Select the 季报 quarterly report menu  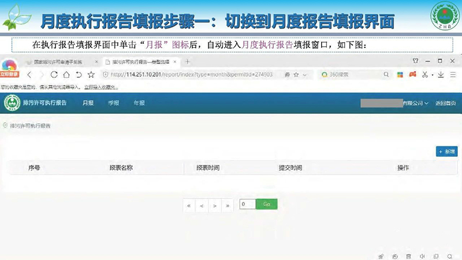pyautogui.click(x=113, y=103)
